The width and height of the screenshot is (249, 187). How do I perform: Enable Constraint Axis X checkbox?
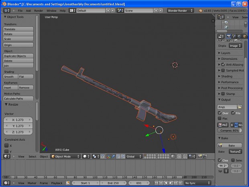point(6,145)
